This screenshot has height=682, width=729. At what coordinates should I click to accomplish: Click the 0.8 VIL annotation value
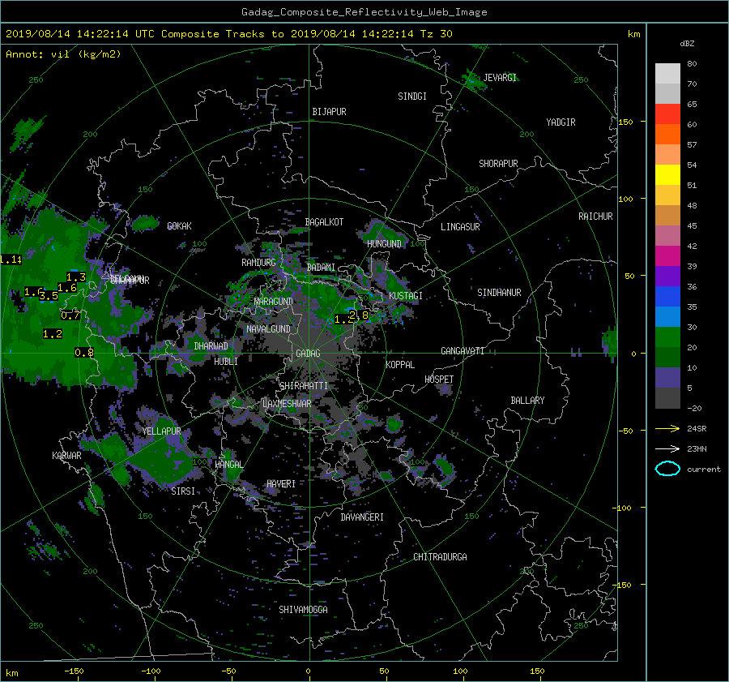[84, 353]
